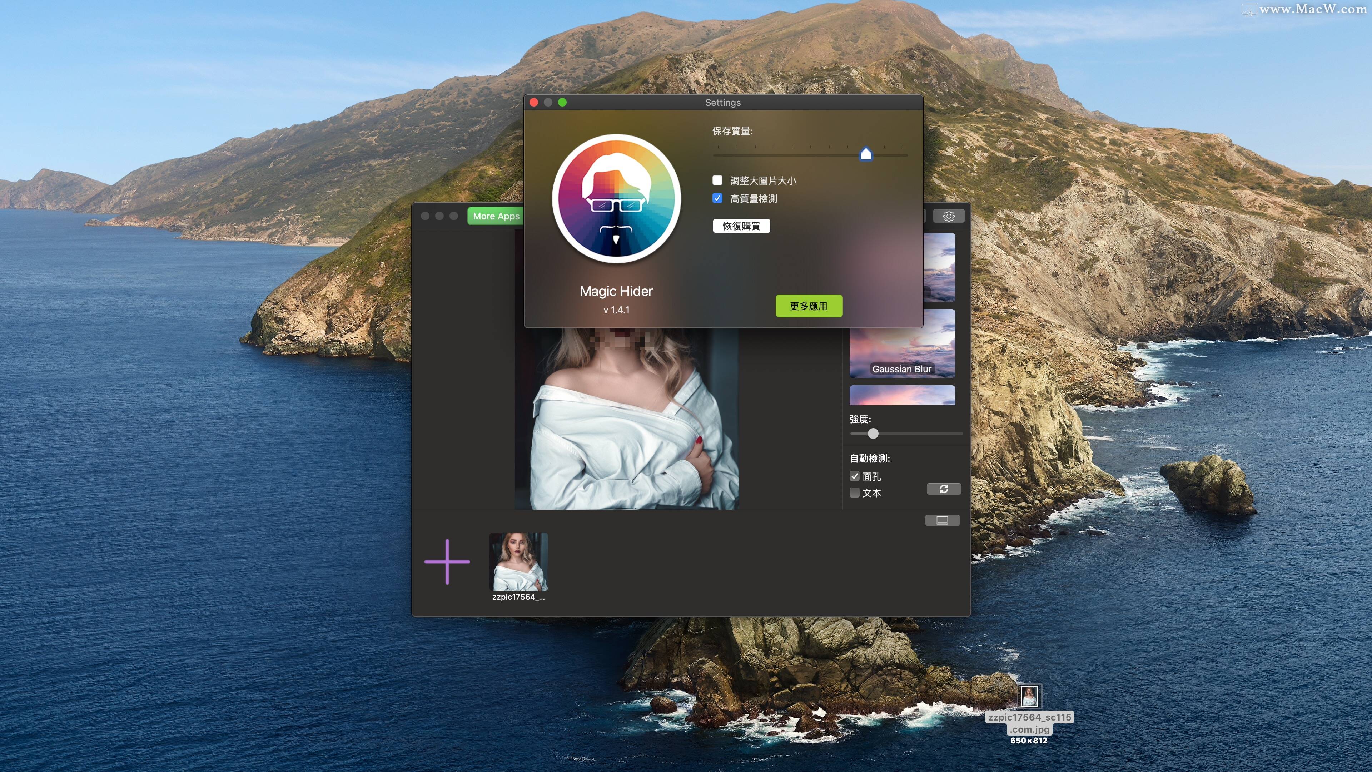
Task: Click the 保存質量 slider handle
Action: 866,154
